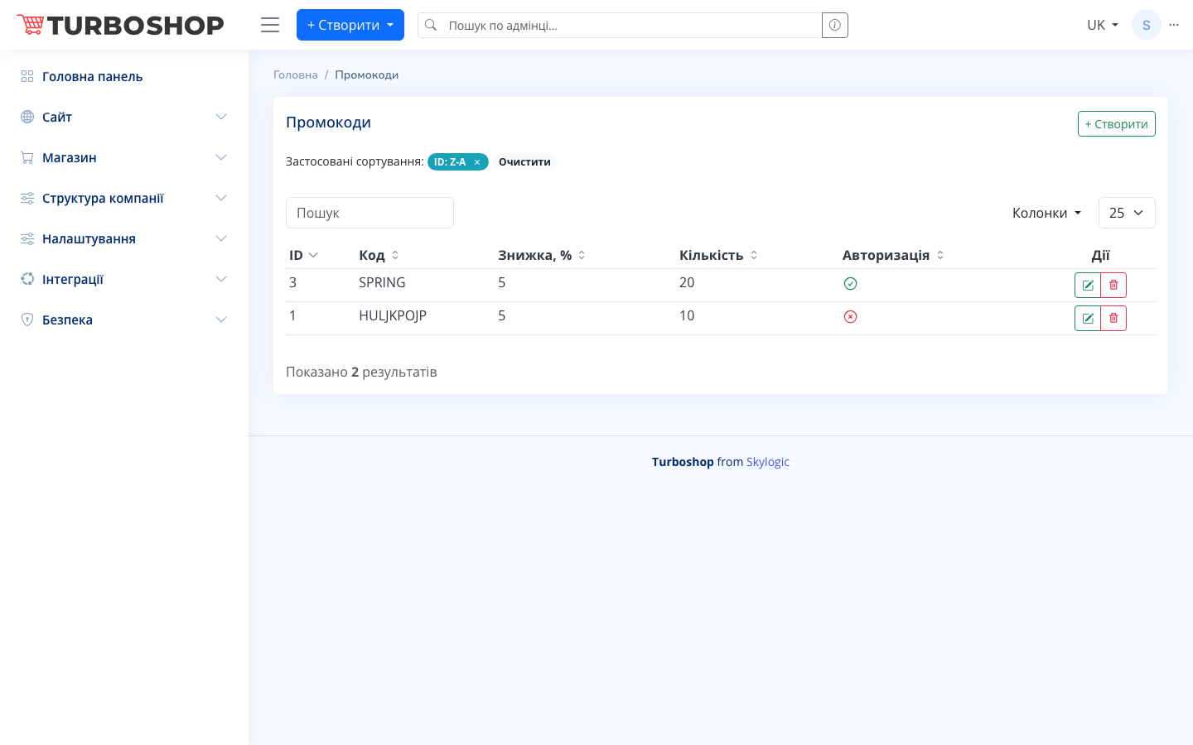Expand the Інтеграції chevron
Viewport: 1193px width, 745px height.
[221, 279]
